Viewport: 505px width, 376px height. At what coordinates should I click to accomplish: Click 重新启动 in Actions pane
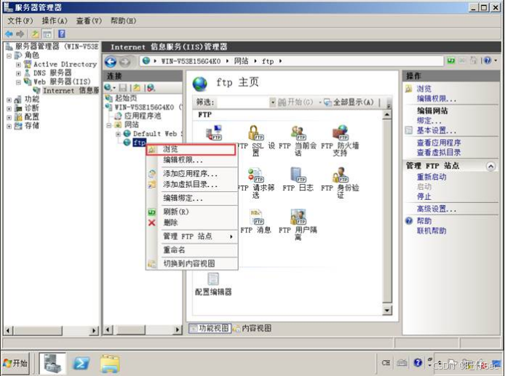432,177
